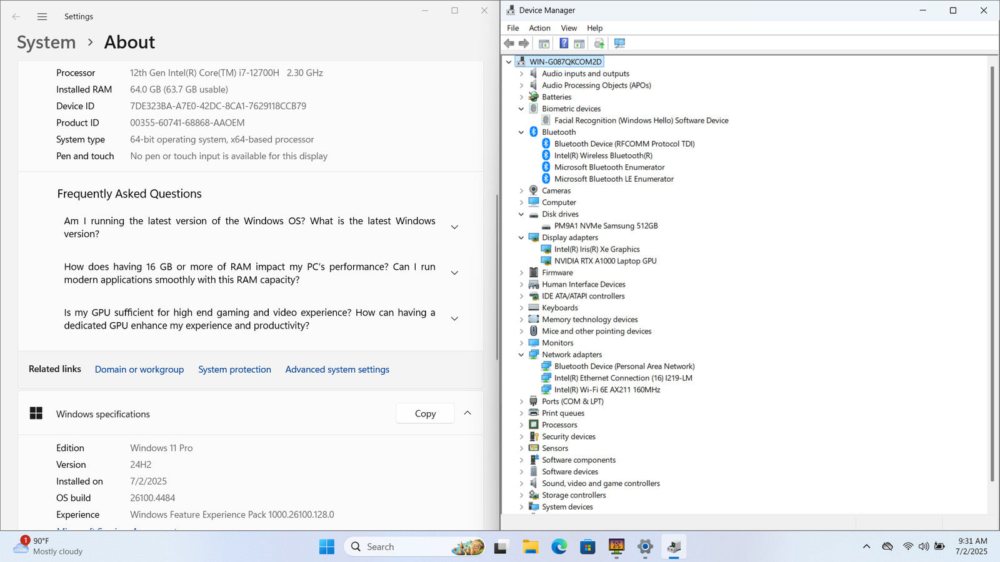Click Show/Hide Console Tree toolbar icon
This screenshot has height=562, width=1000.
(544, 43)
